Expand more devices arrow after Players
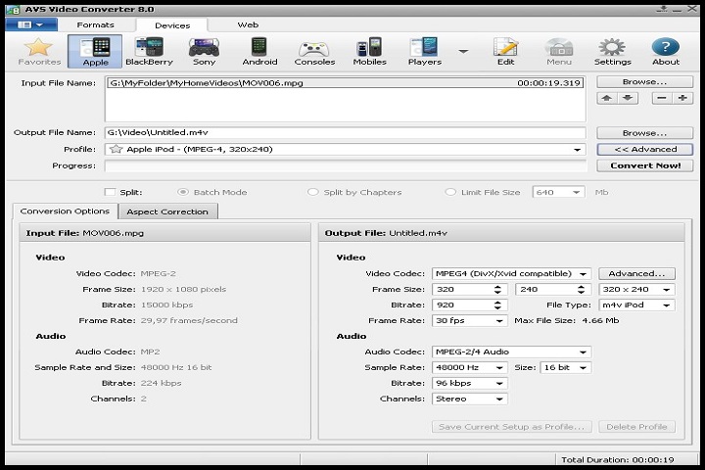The image size is (705, 470). [463, 51]
